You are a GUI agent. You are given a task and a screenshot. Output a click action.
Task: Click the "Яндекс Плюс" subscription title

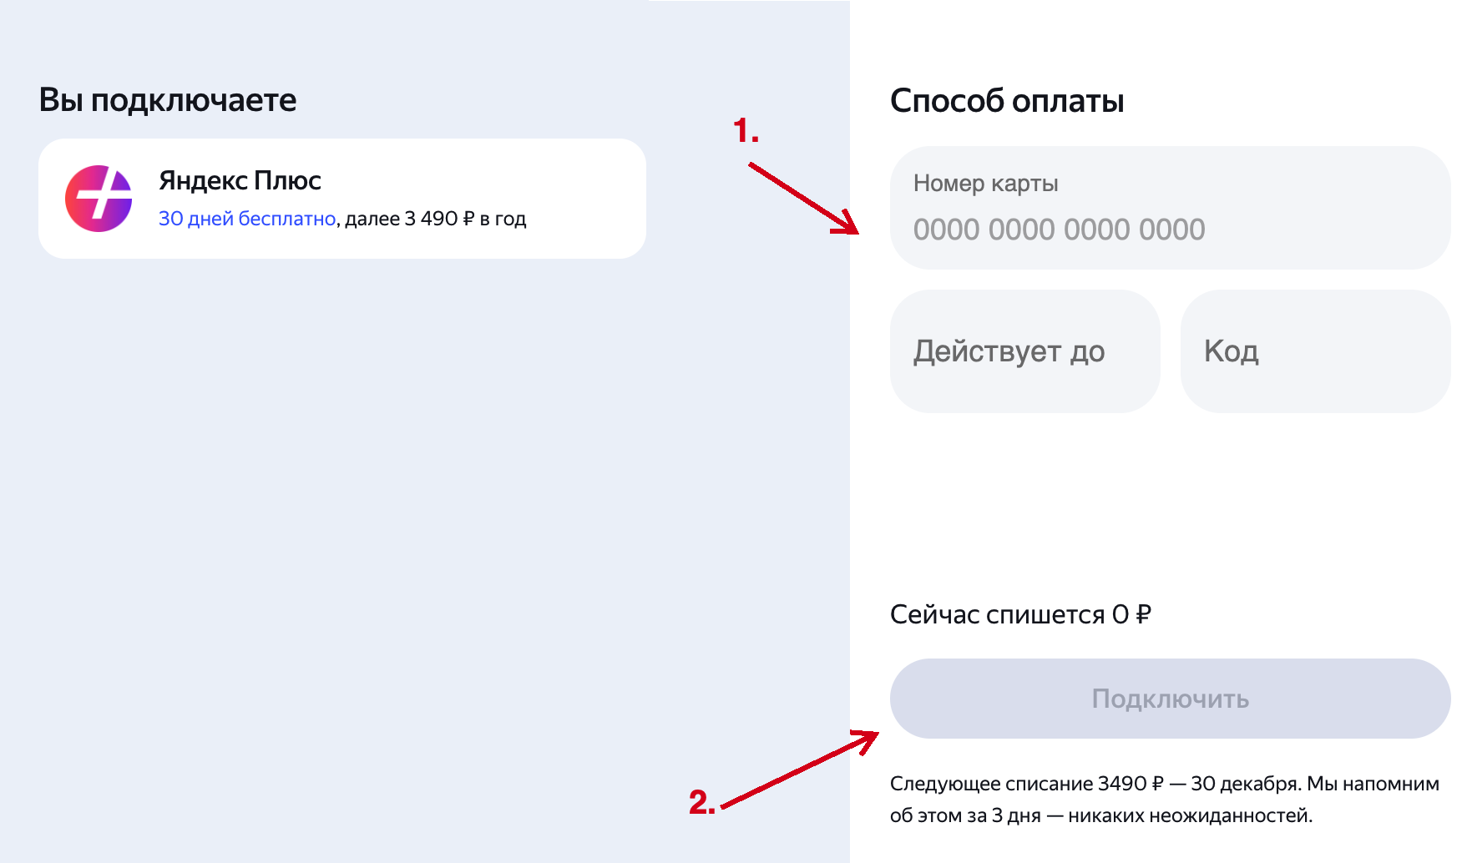coord(240,180)
